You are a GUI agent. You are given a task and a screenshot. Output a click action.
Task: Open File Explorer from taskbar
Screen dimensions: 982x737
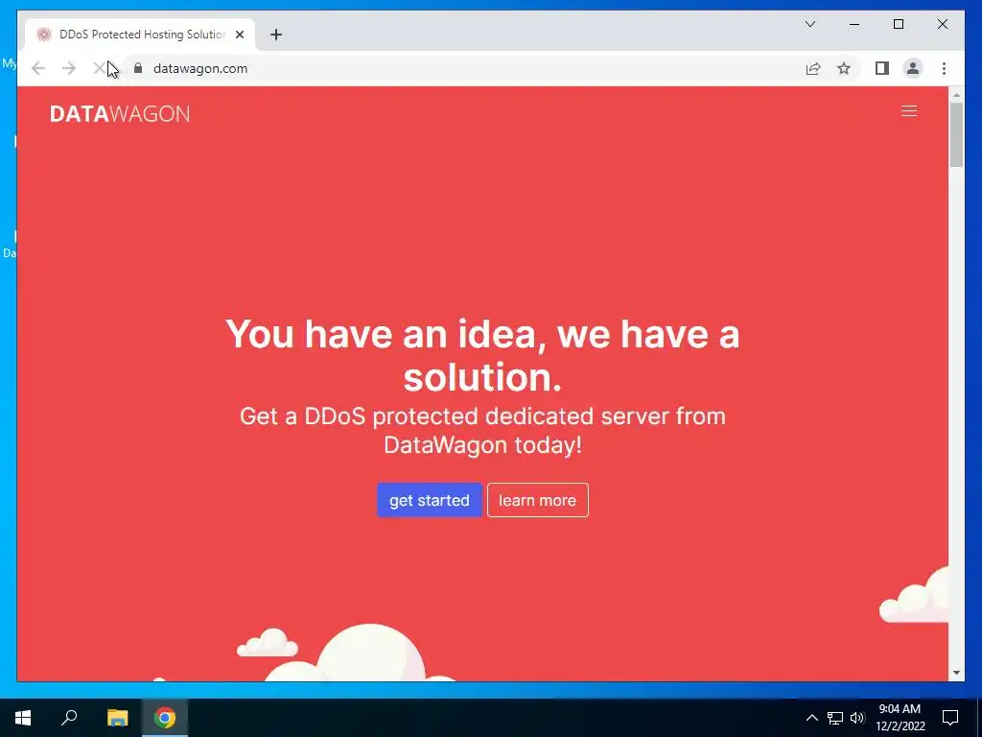click(x=117, y=718)
